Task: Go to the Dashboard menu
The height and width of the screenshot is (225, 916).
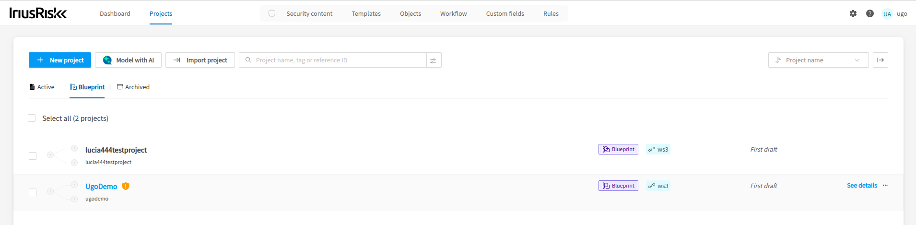Action: pos(115,13)
